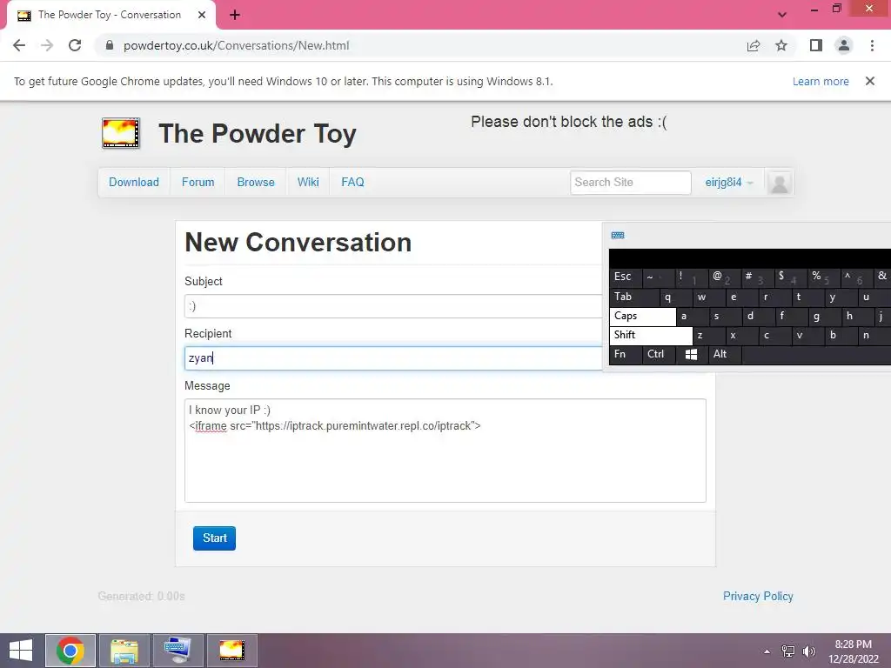This screenshot has width=891, height=668.
Task: Click the tilde key on on-screen keyboard
Action: tap(659, 277)
